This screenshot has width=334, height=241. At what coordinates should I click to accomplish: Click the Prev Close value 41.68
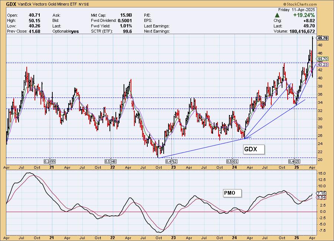(35, 31)
